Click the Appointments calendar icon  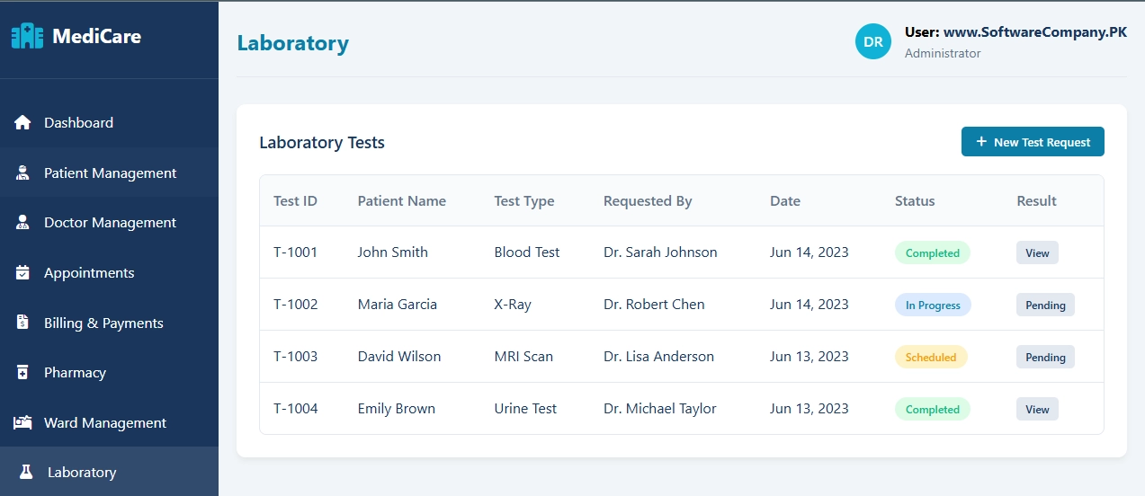pyautogui.click(x=23, y=273)
